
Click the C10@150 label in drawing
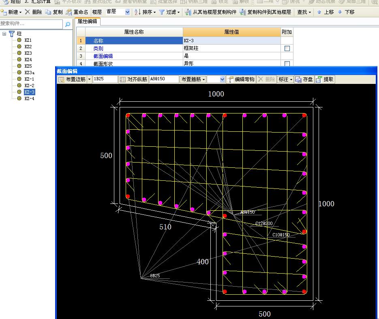pos(281,235)
